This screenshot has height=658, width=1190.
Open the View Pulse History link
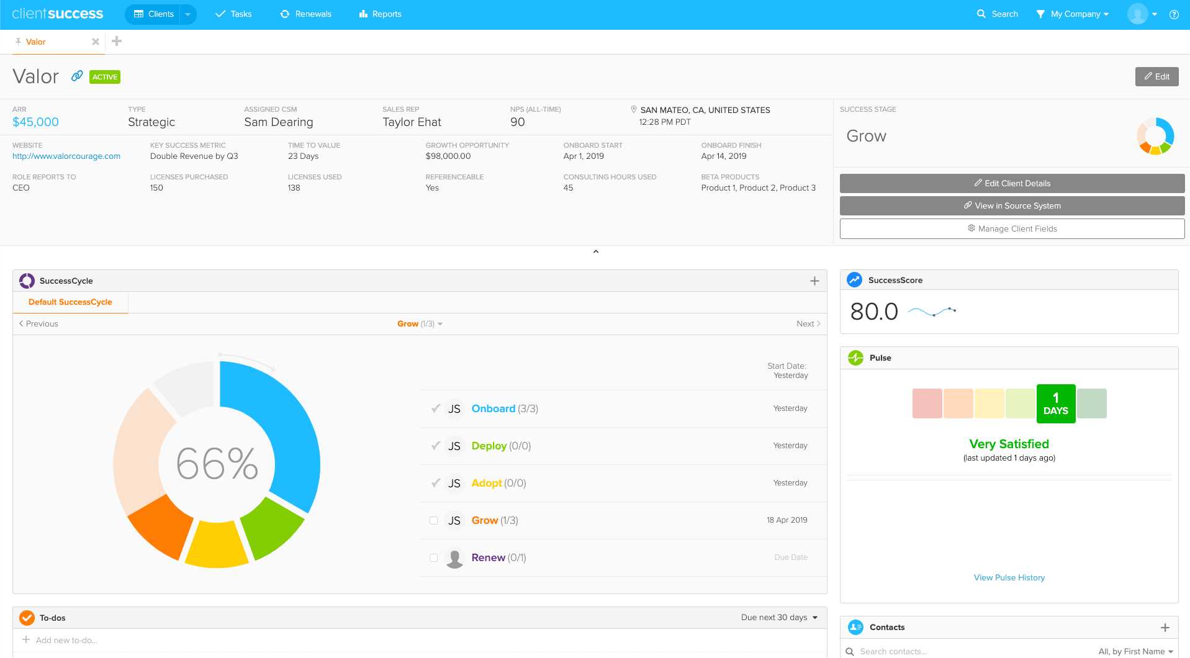(x=1009, y=577)
